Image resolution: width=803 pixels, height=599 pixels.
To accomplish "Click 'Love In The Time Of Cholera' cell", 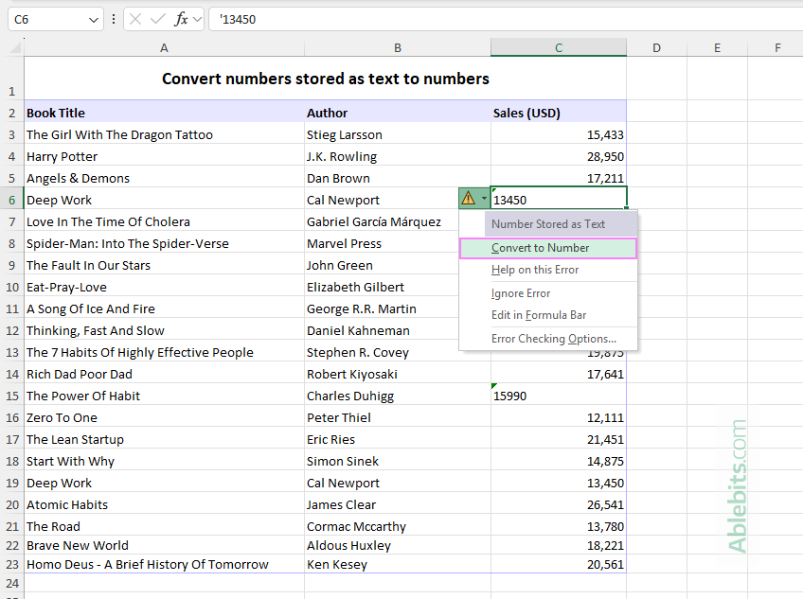I will tap(164, 222).
